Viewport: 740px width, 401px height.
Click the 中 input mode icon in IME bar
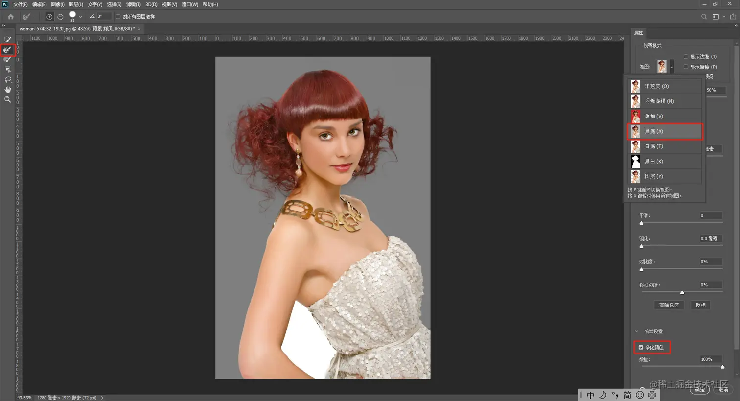click(x=590, y=395)
